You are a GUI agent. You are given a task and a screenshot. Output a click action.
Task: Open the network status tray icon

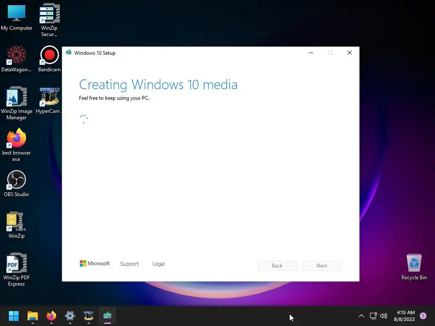coord(373,316)
